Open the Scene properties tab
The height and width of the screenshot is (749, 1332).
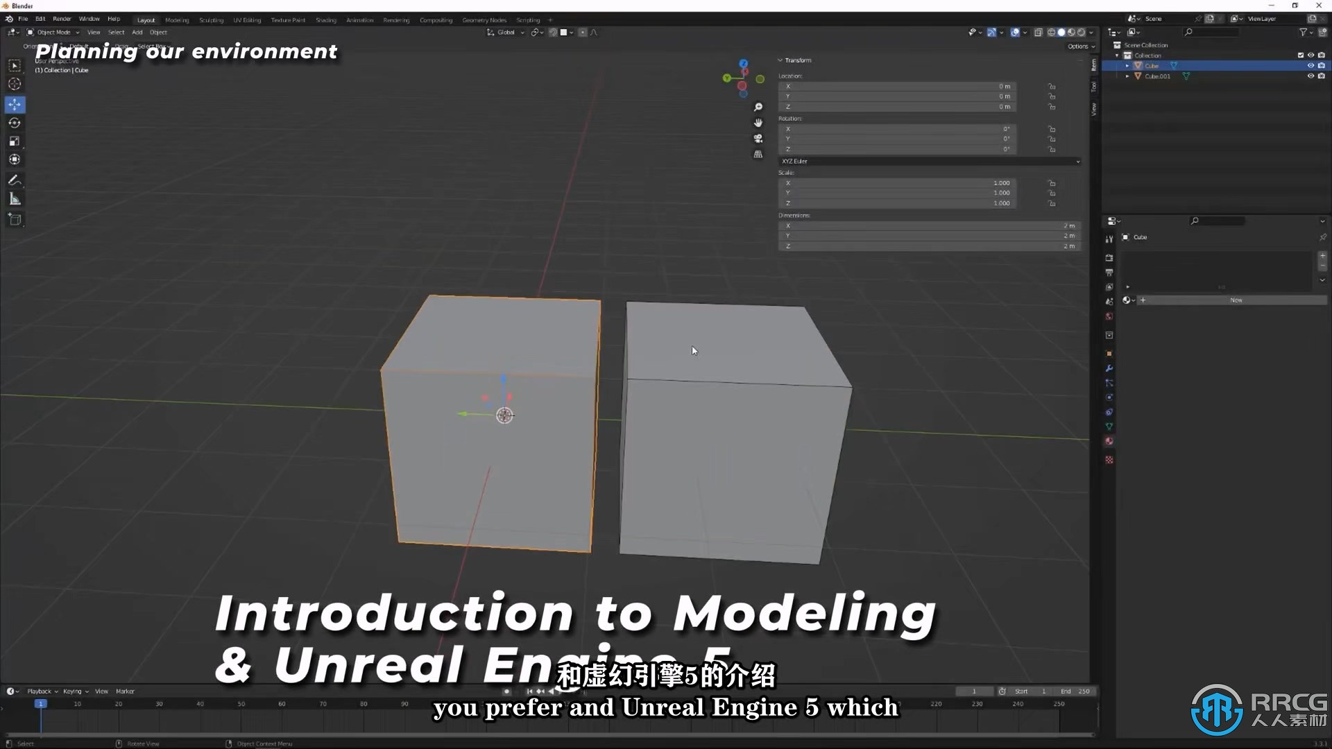point(1109,302)
